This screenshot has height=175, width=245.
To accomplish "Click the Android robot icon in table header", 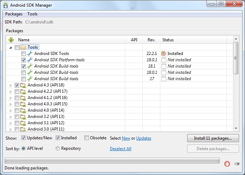I will point(11,40).
